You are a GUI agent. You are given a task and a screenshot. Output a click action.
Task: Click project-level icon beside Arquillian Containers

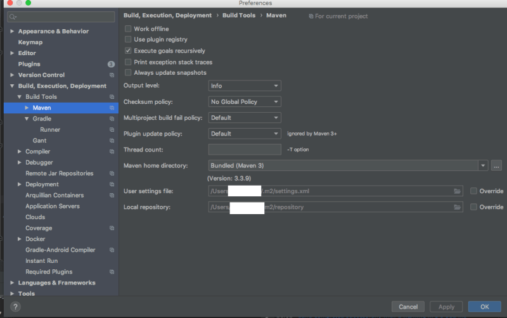point(112,195)
